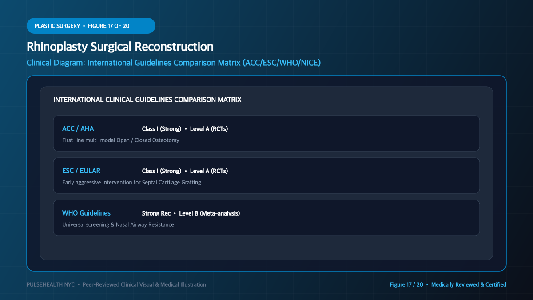
Task: Select the "ACC / AHA" guideline label
Action: tap(78, 129)
